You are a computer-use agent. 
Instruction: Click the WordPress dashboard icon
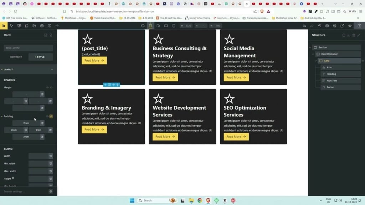[x=335, y=26]
